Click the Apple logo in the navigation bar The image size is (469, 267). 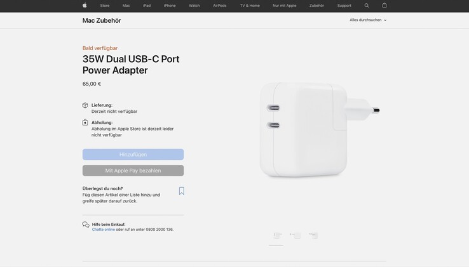85,5
